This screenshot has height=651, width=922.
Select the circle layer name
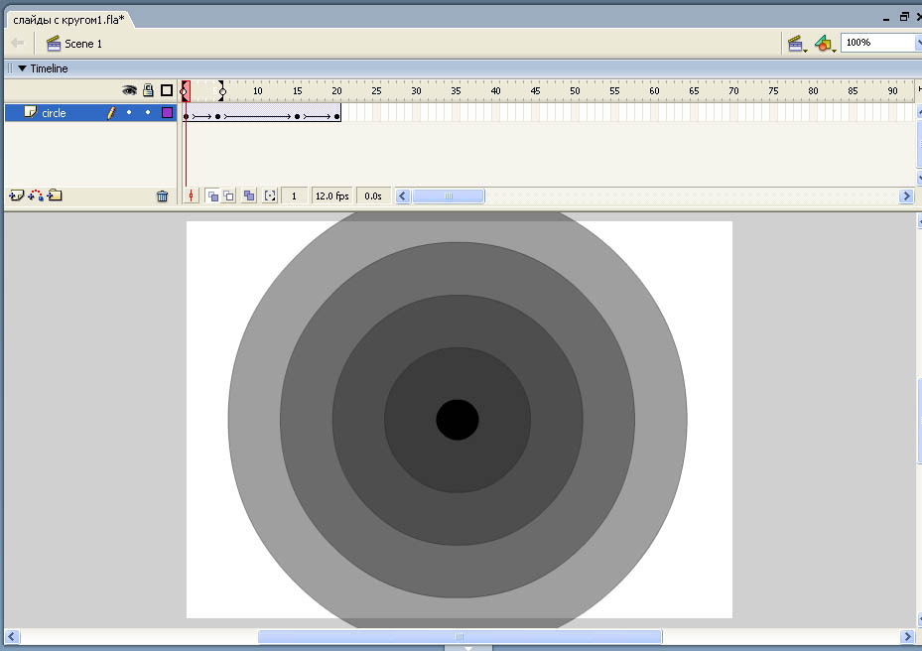click(54, 113)
